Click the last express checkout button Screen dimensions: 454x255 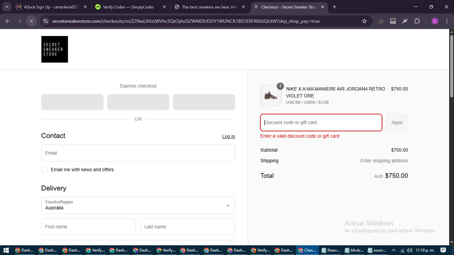coord(204,102)
